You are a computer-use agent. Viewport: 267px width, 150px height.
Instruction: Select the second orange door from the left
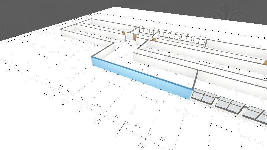pos(135,36)
